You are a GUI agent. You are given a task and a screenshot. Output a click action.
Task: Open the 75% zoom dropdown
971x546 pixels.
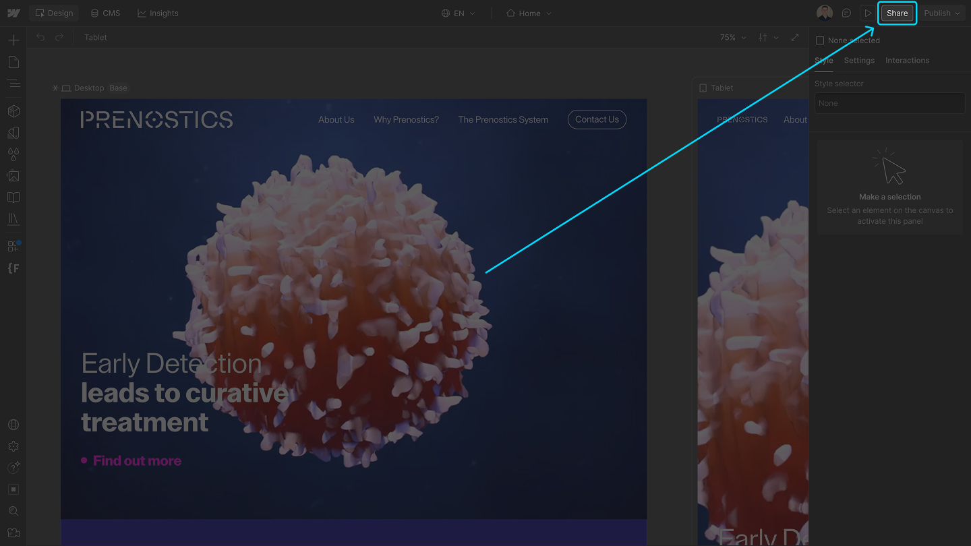pos(733,38)
